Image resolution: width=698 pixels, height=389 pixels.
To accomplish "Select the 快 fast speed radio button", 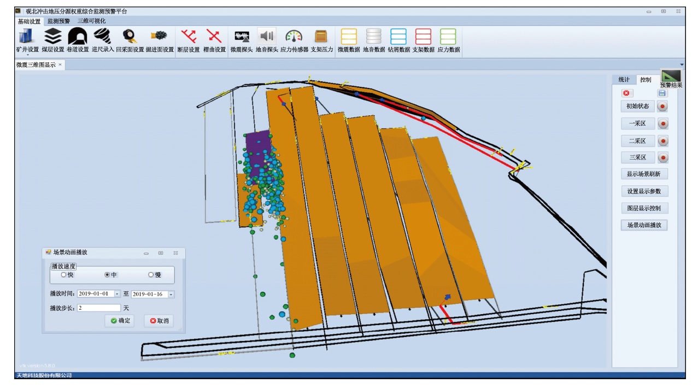I will tap(64, 275).
